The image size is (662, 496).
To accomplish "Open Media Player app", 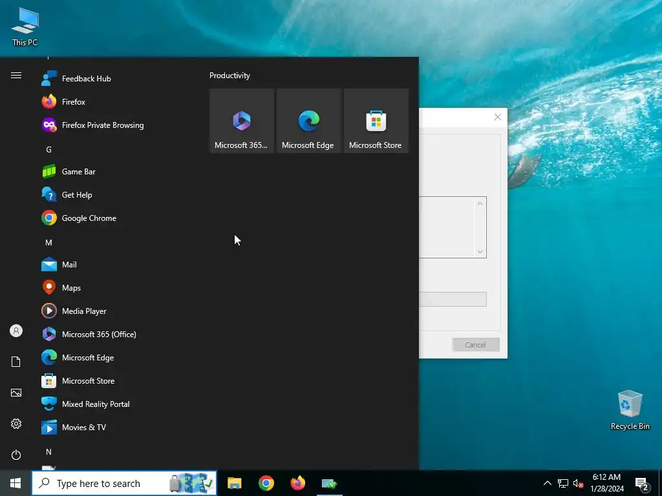I will tap(114, 311).
